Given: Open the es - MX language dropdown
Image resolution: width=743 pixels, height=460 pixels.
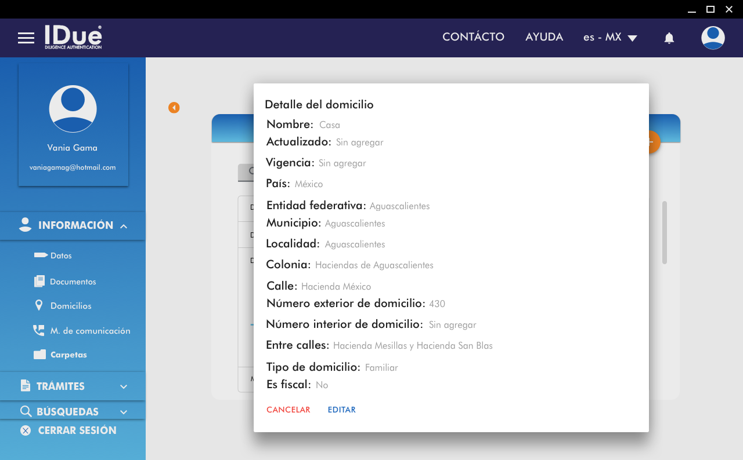Looking at the screenshot, I should (x=610, y=38).
